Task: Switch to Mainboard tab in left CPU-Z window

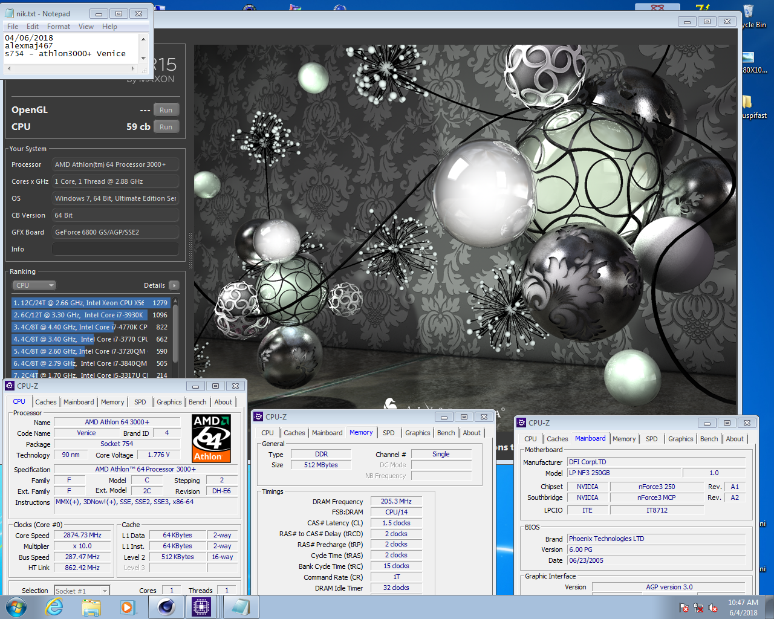Action: (x=79, y=402)
